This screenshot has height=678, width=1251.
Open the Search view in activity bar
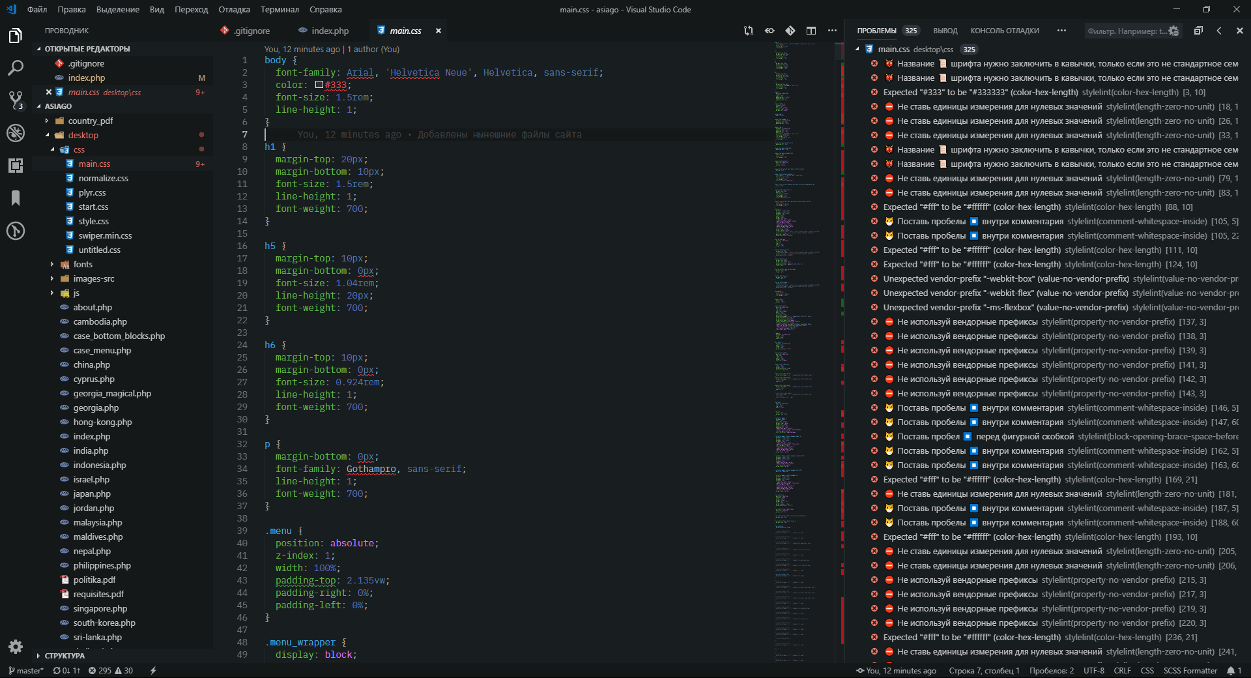point(16,68)
